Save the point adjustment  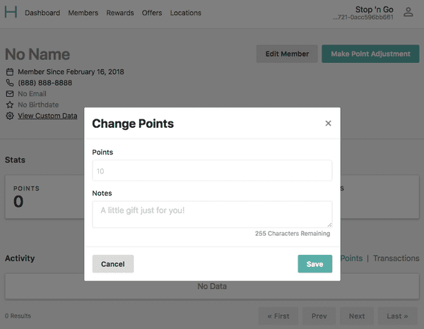point(314,263)
